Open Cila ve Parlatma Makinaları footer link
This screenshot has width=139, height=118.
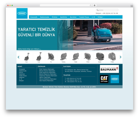pos(48,79)
